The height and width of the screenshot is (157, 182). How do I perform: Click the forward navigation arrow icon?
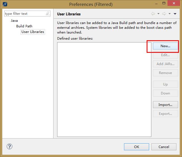coord(164,14)
